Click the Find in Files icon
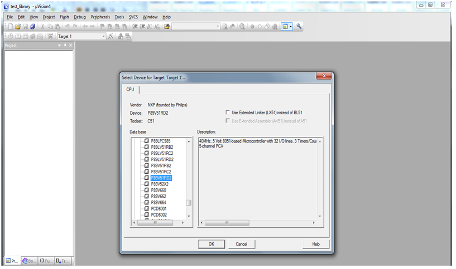 click(x=167, y=27)
